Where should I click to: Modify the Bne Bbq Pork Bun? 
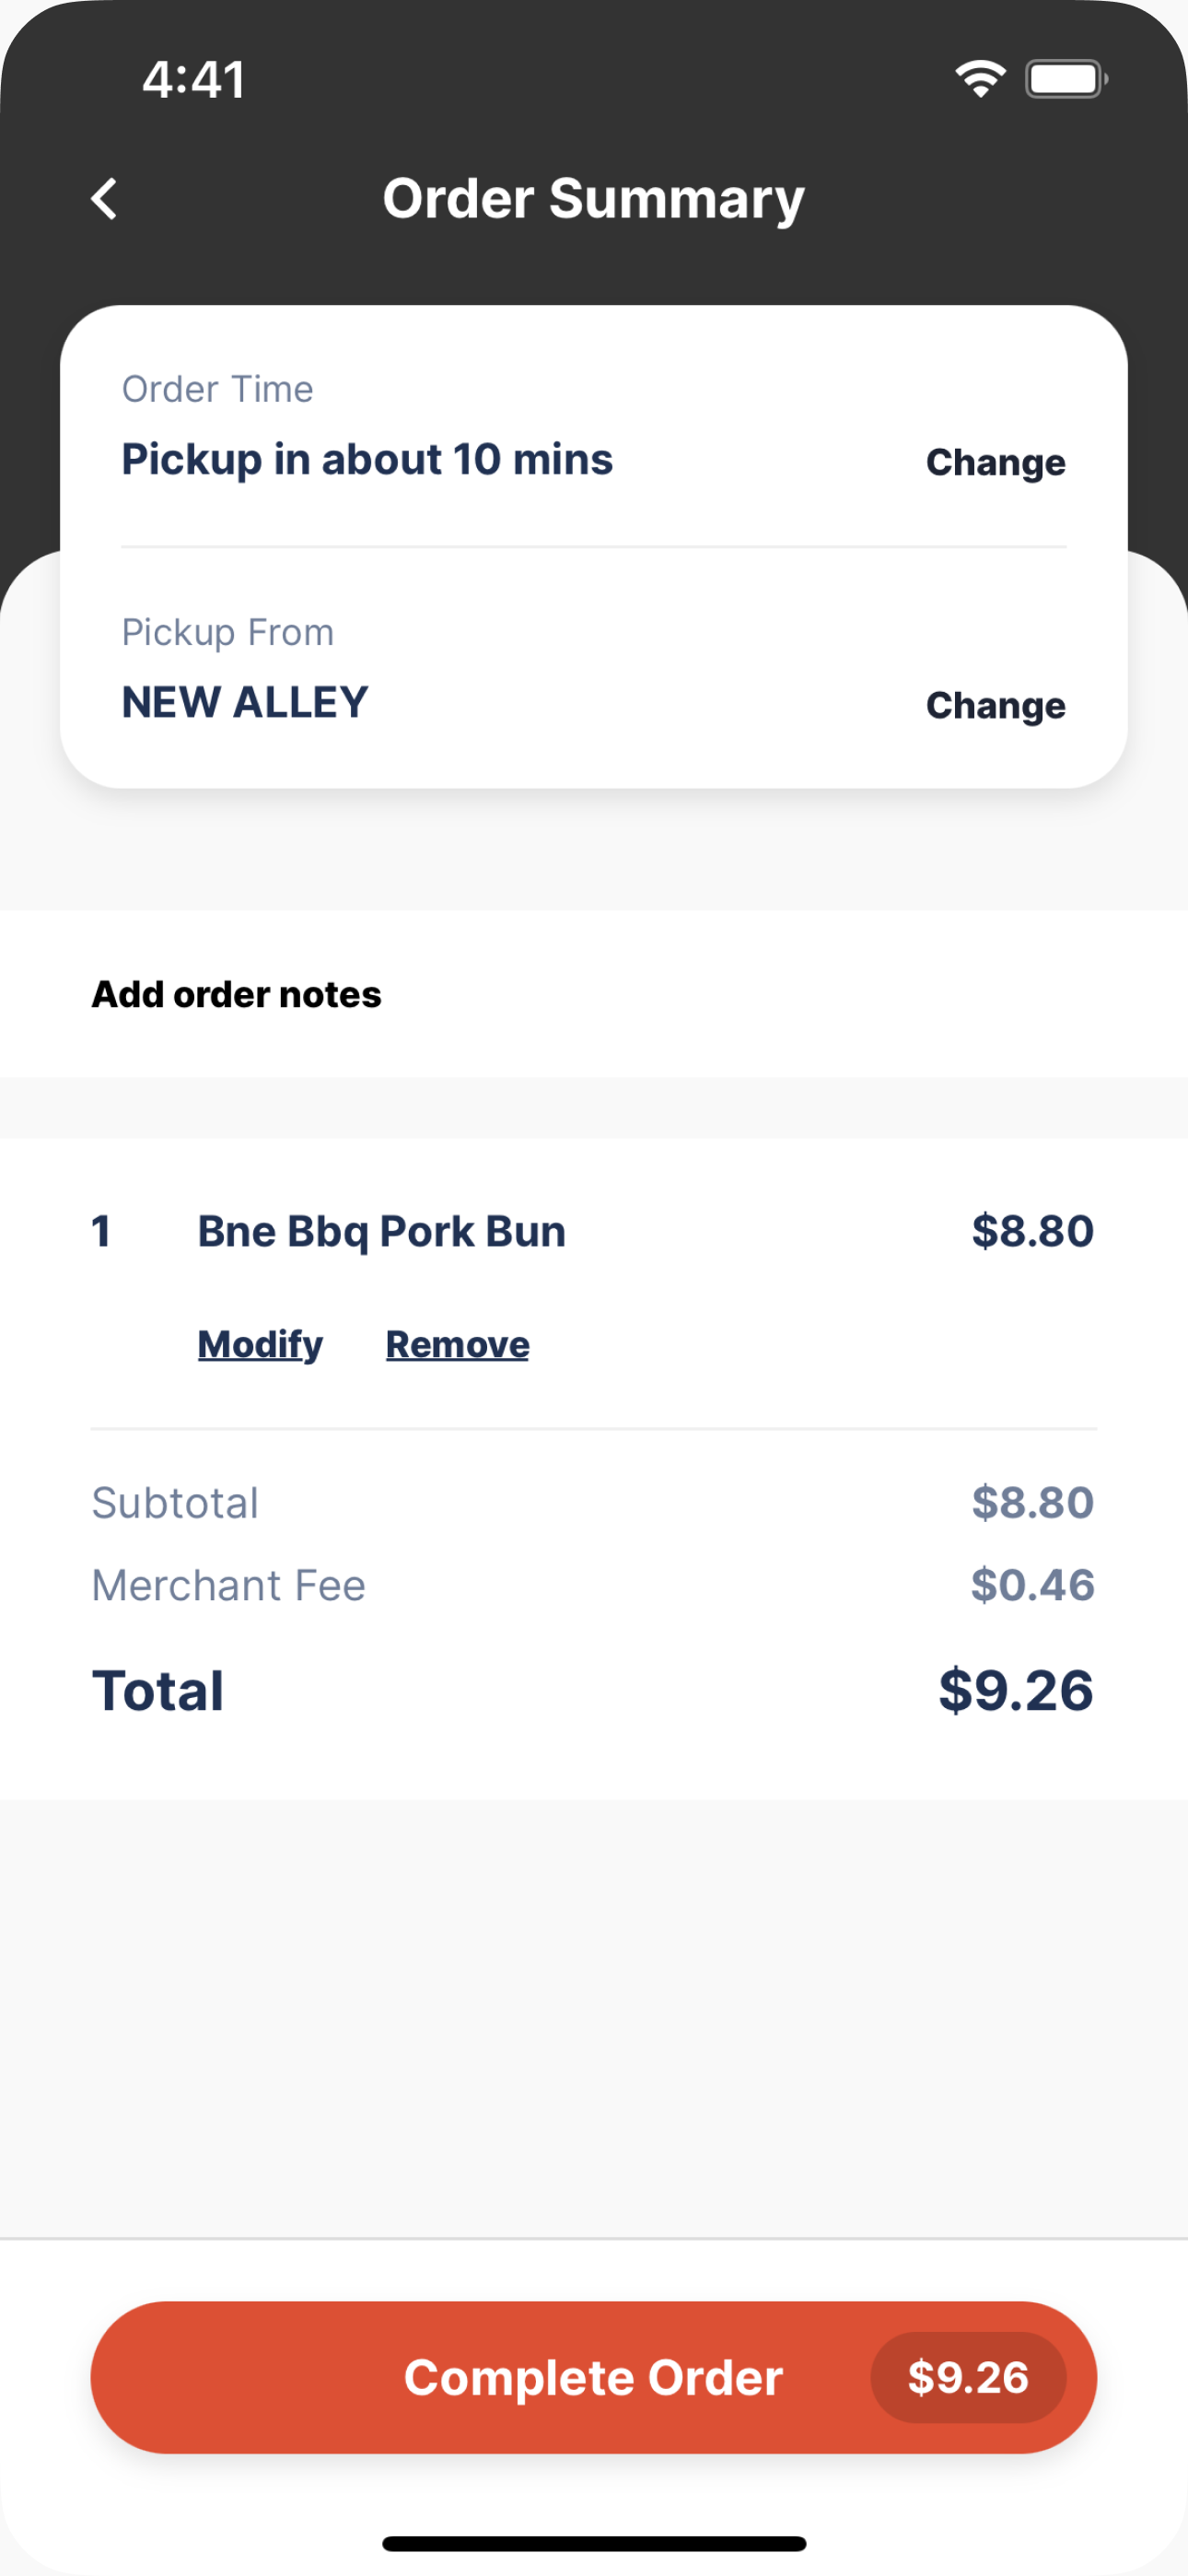coord(260,1344)
